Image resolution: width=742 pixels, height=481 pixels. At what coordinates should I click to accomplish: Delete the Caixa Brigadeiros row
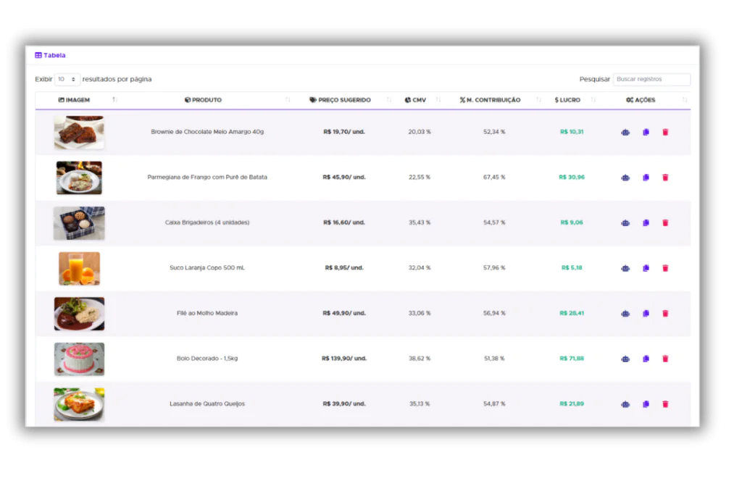tap(665, 223)
